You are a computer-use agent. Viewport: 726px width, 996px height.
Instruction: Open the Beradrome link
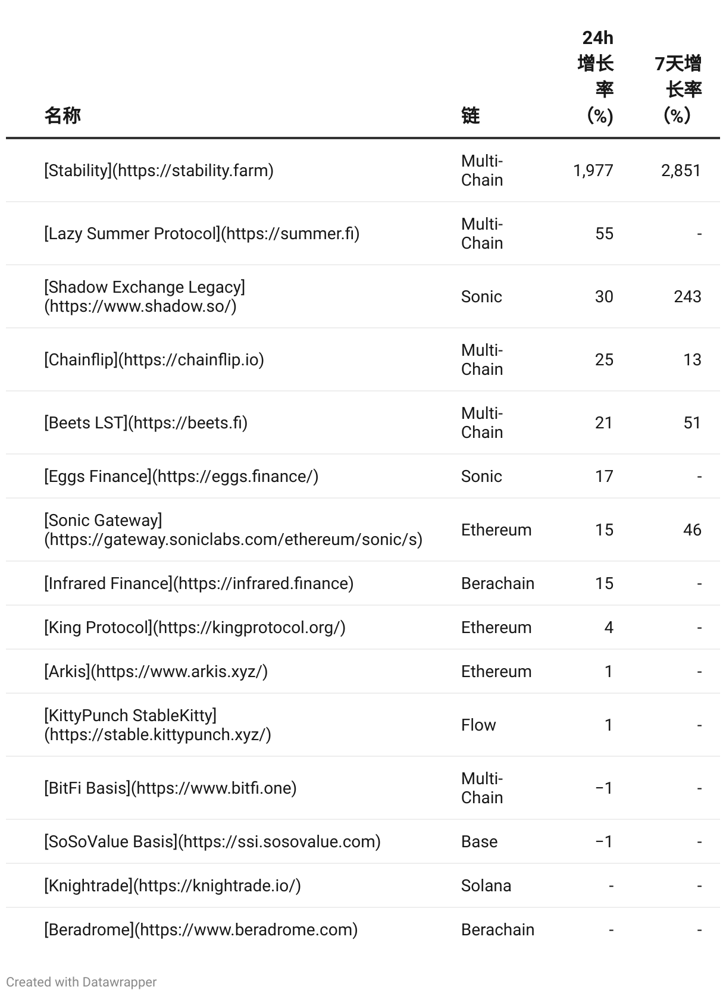pos(201,930)
